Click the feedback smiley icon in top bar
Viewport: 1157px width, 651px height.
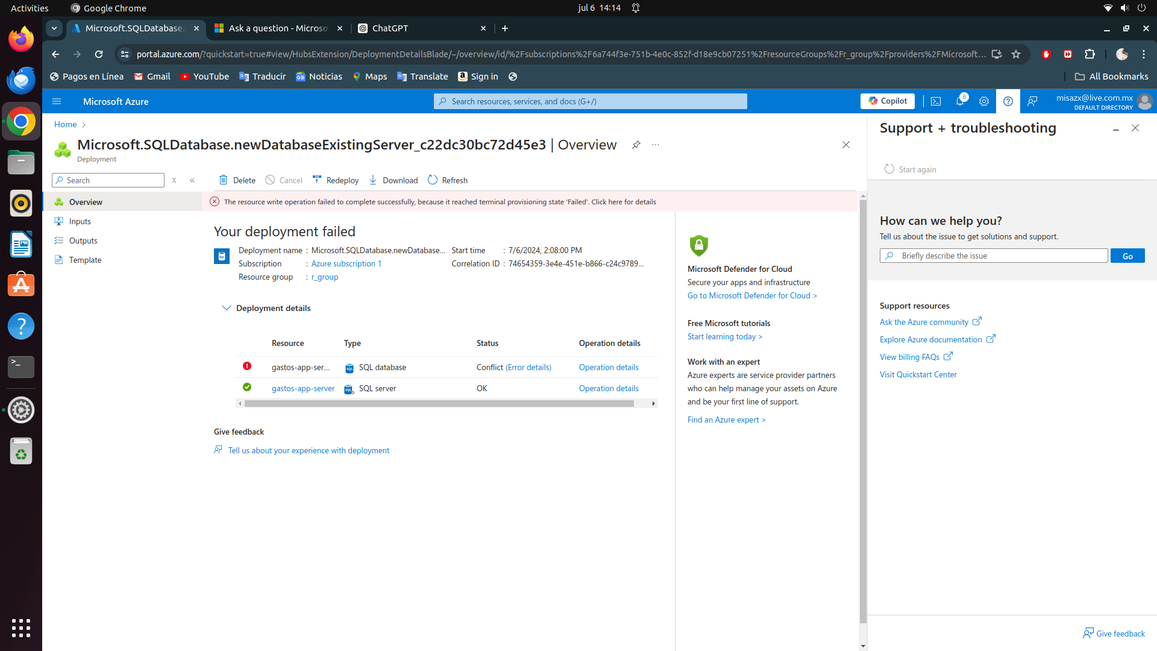tap(1032, 101)
